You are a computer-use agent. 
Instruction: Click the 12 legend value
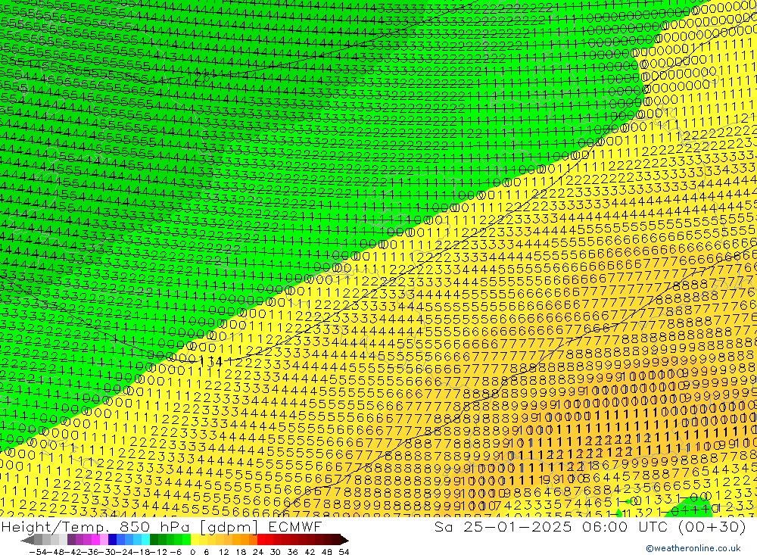point(223,552)
